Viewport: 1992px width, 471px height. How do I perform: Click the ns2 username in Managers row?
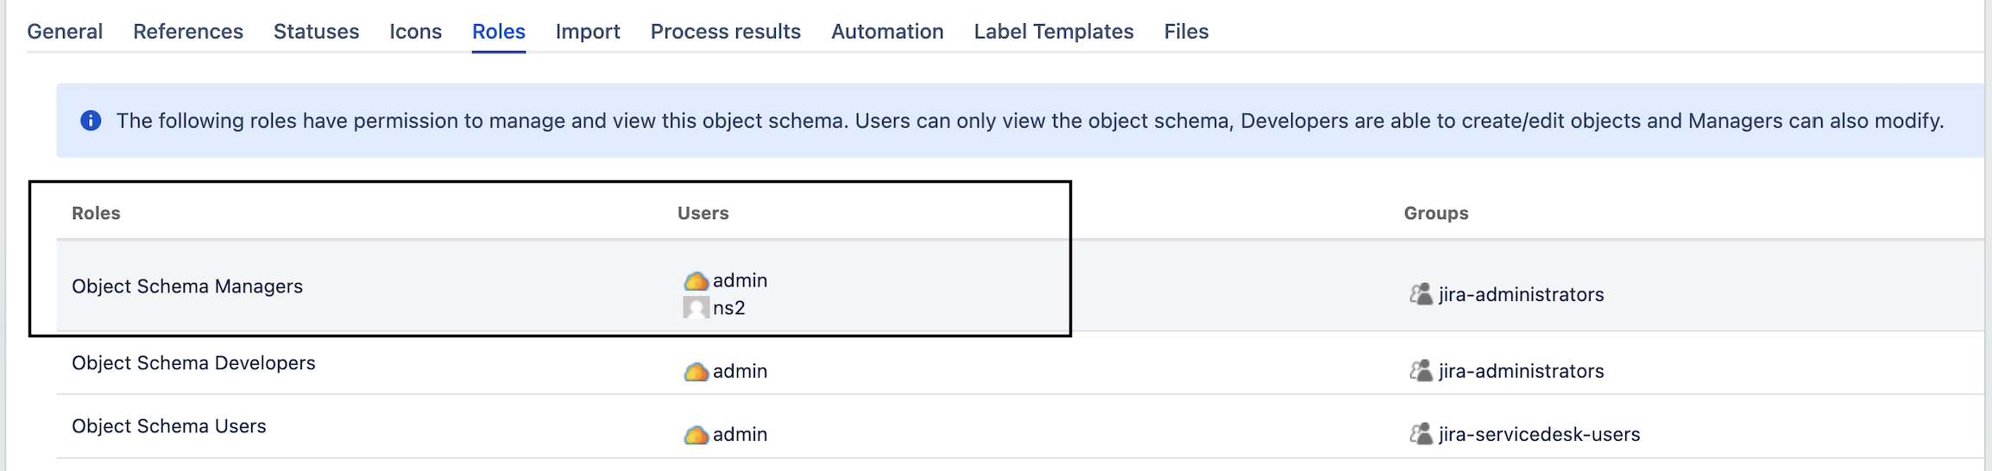pos(728,308)
